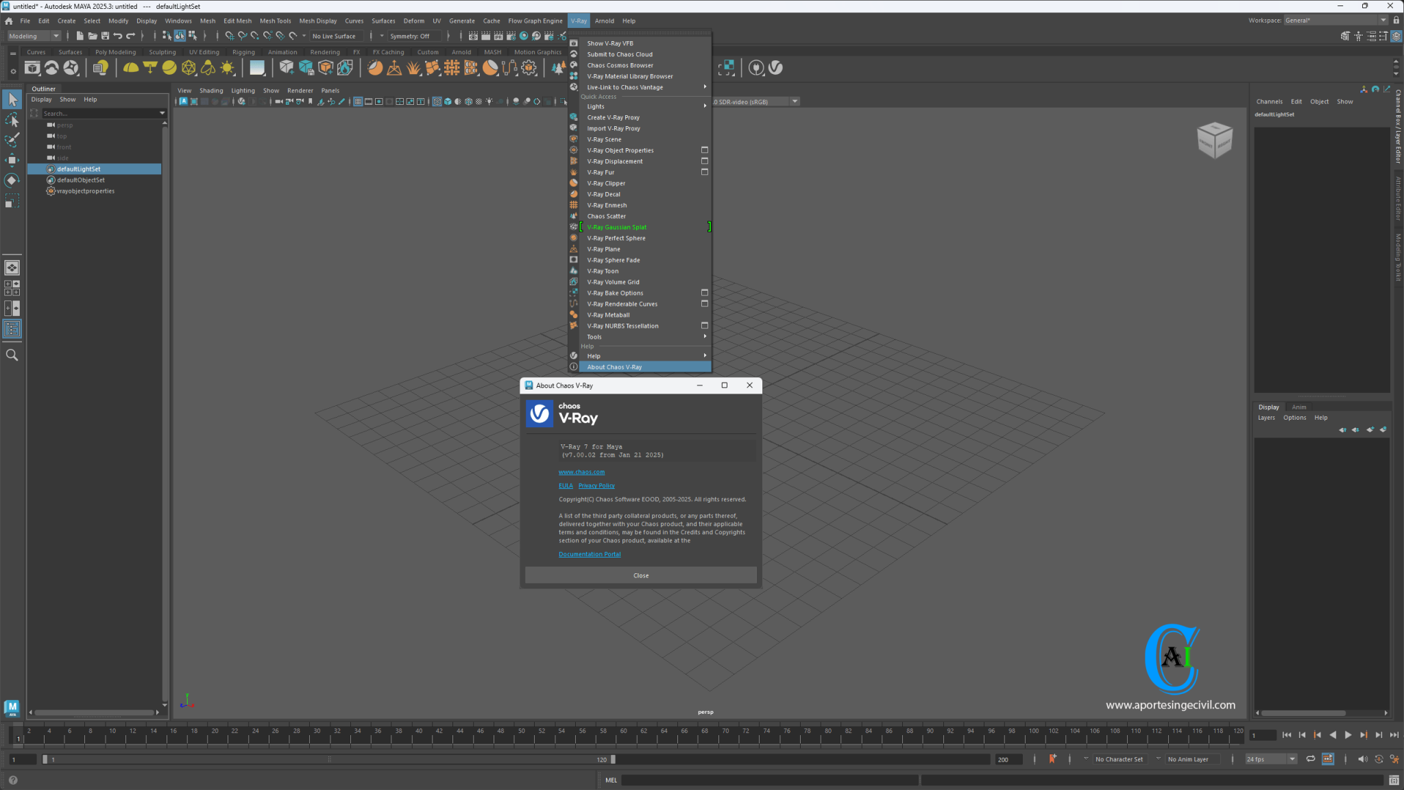
Task: Toggle grid display in the viewport toolbar
Action: tap(359, 101)
